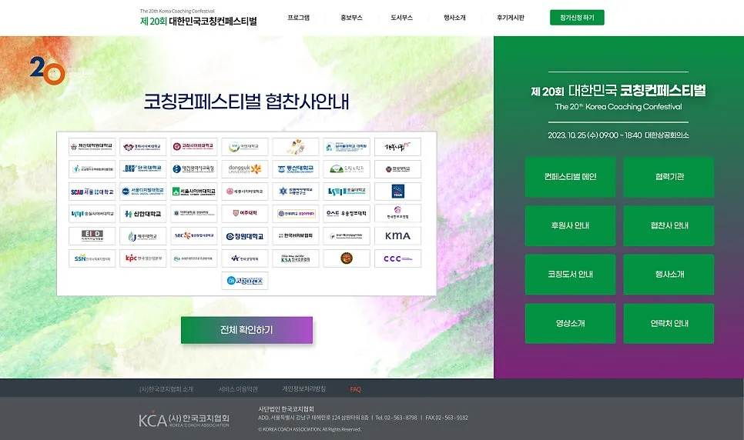The image size is (744, 440).
Task: Click the 우송정보대학 sponsor logo
Action: click(x=347, y=214)
